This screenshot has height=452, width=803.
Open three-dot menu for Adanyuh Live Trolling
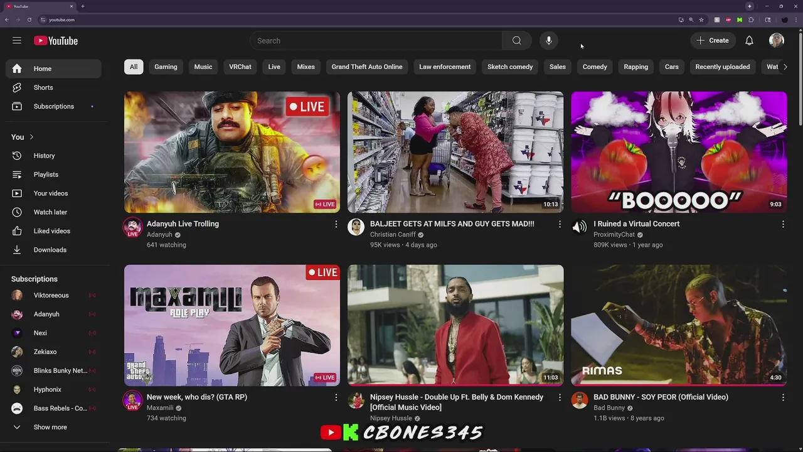(x=336, y=224)
